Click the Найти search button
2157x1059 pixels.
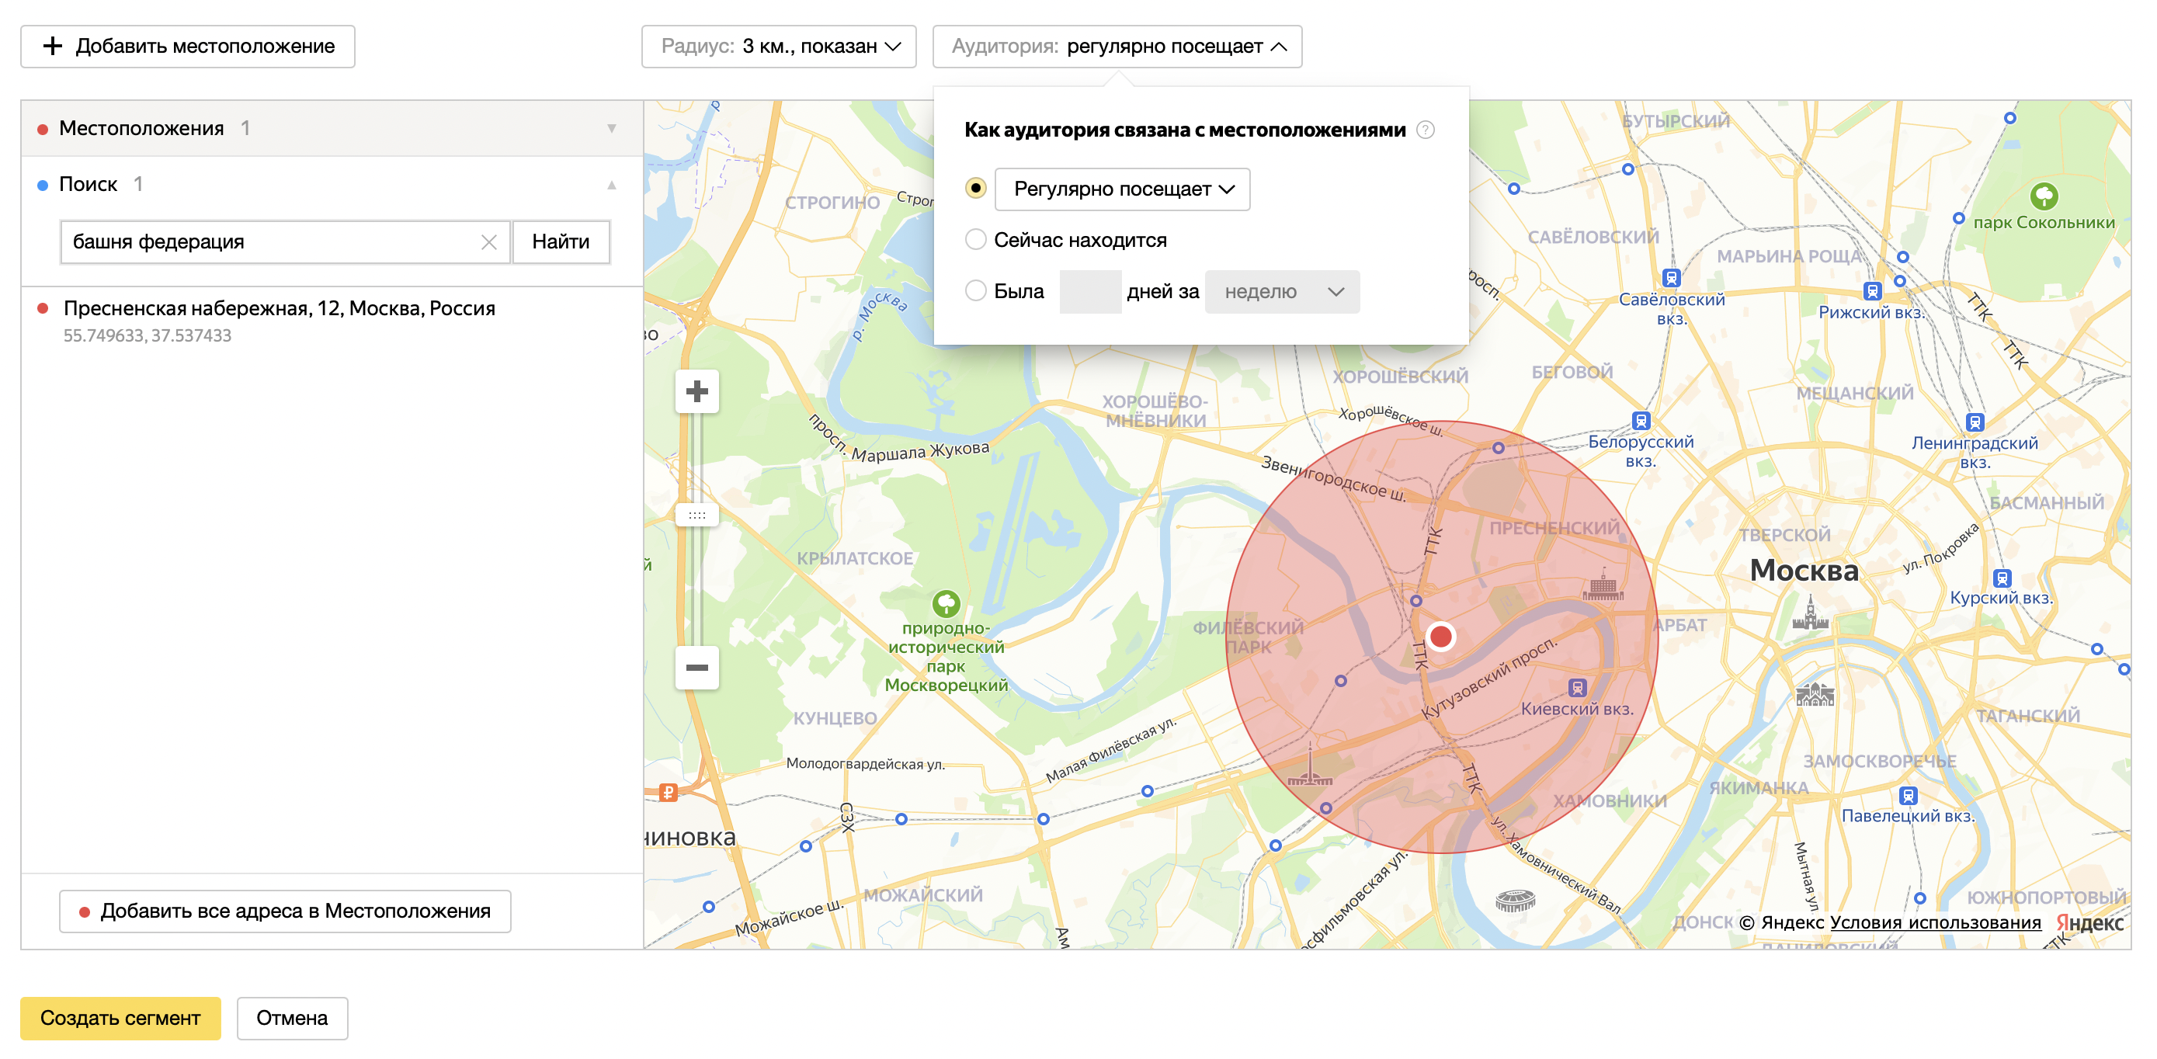point(561,242)
